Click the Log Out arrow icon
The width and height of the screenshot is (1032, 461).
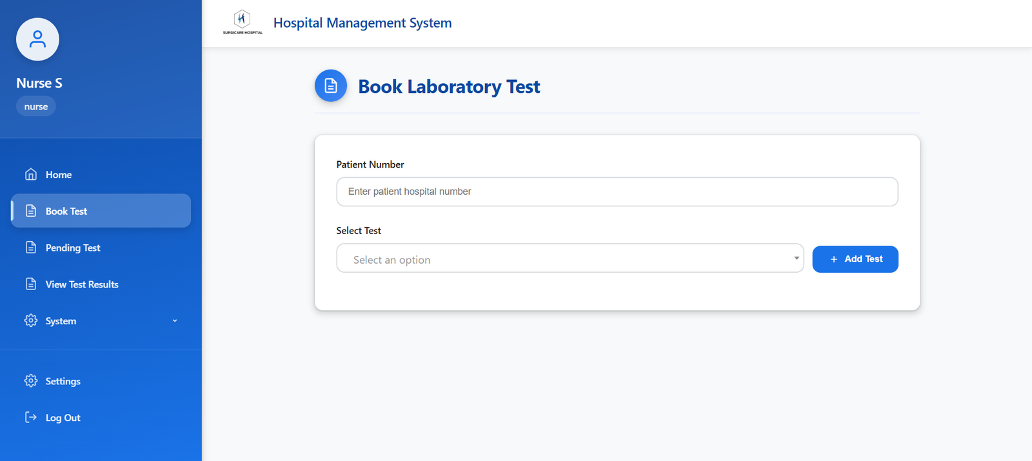point(31,417)
